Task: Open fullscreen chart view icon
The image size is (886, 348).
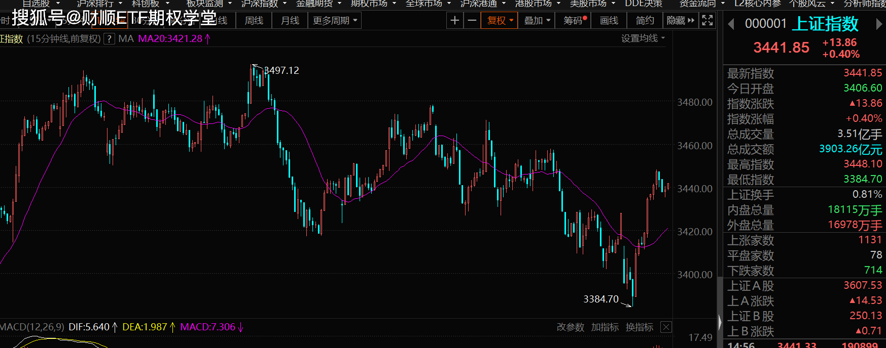Action: [707, 20]
